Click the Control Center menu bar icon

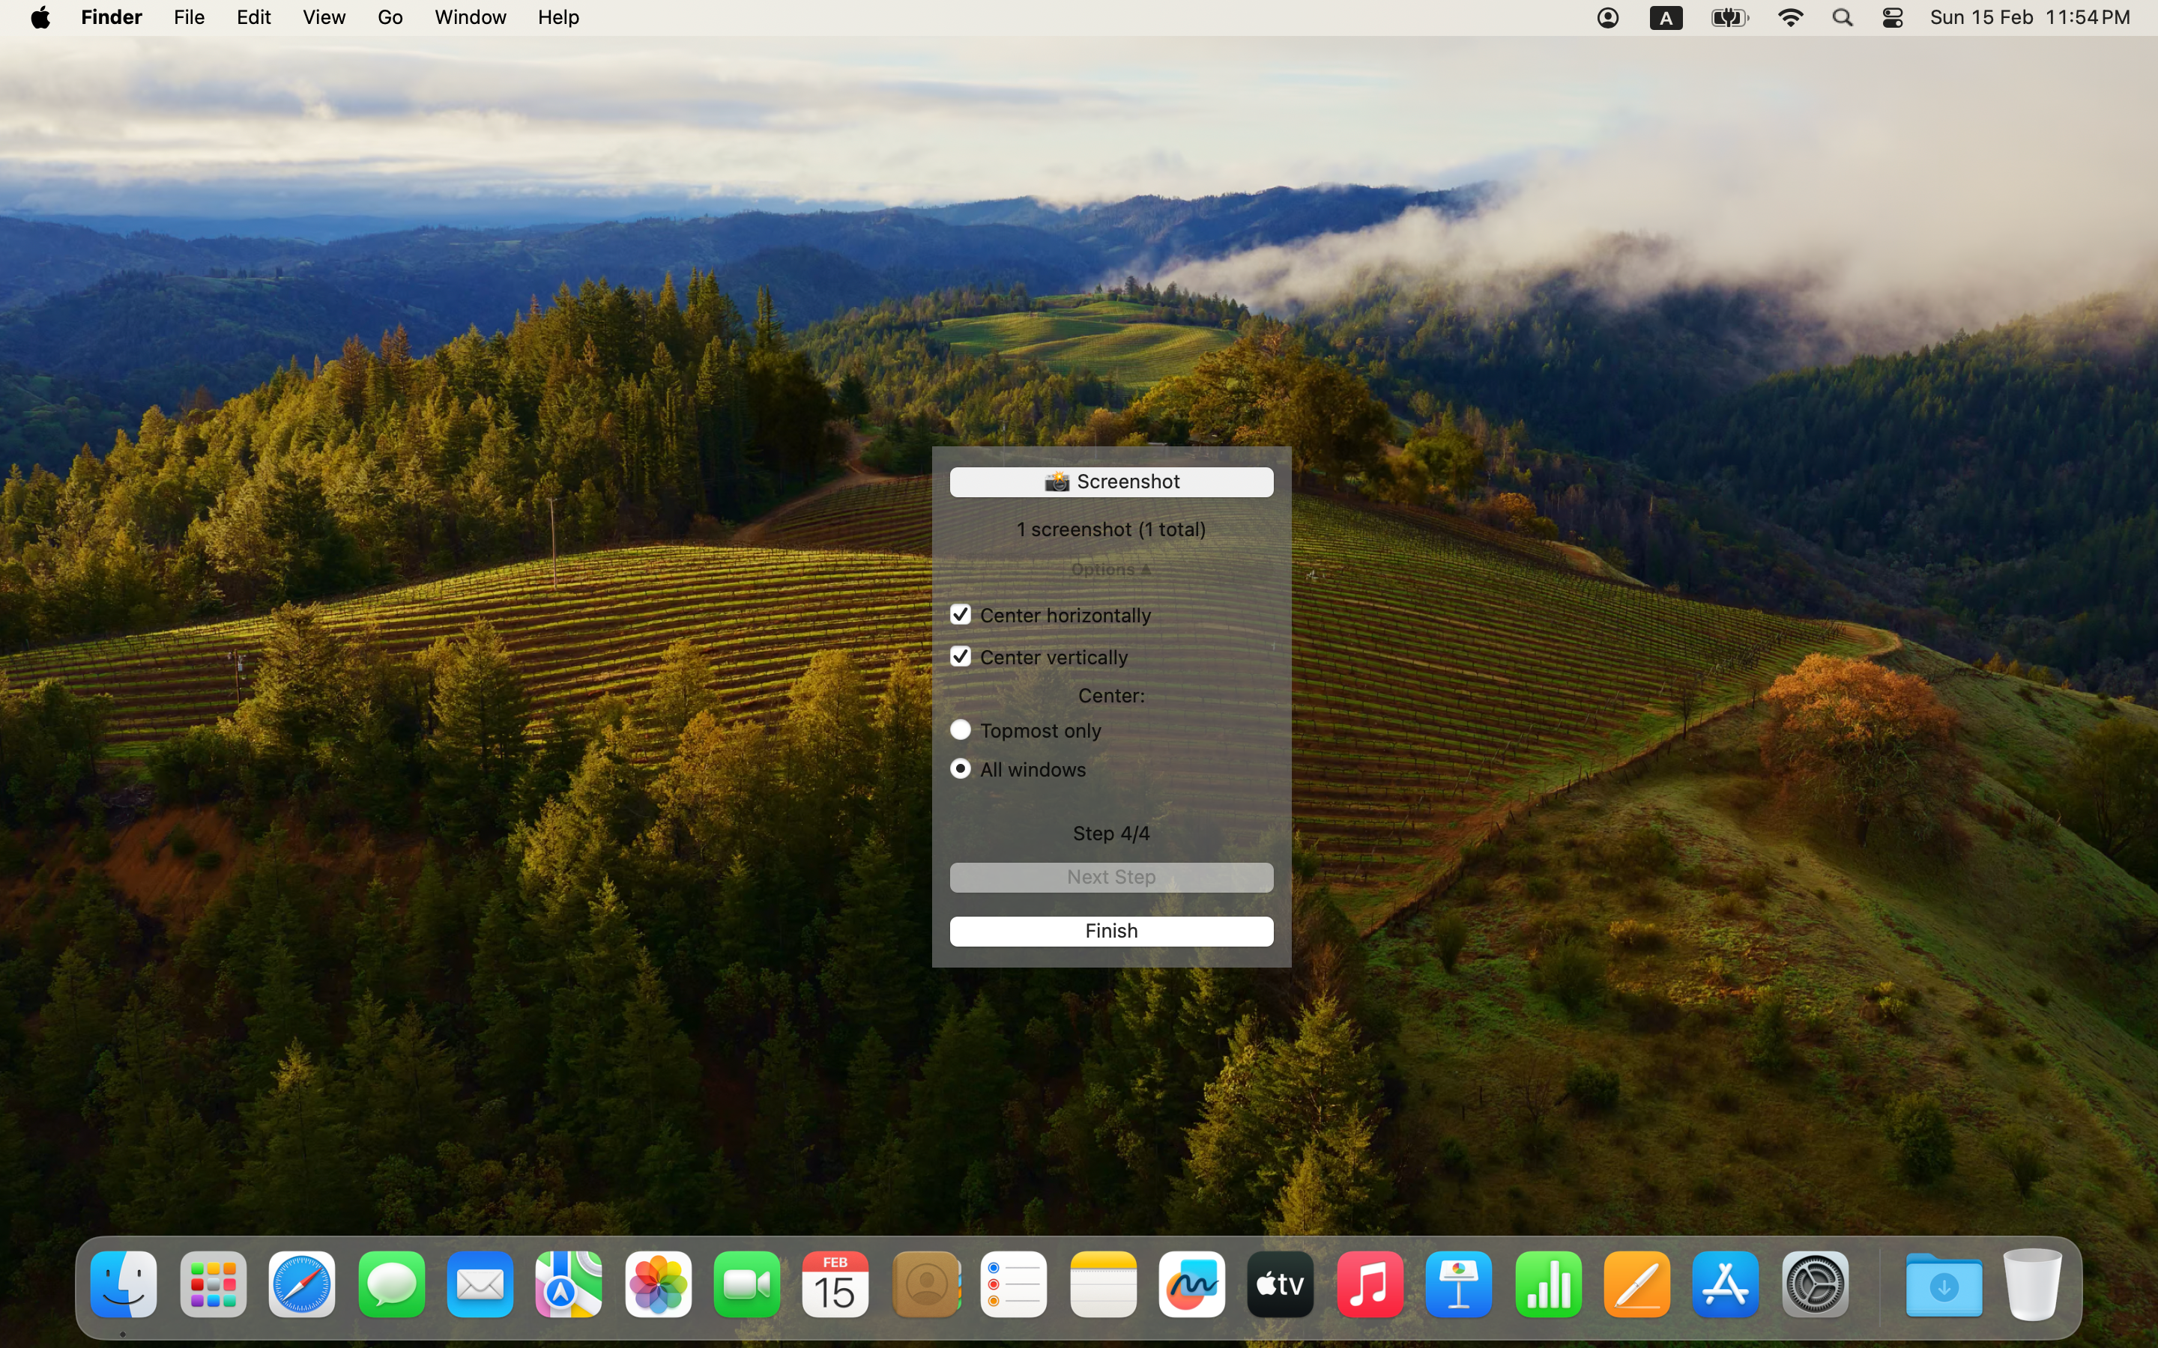coord(1892,18)
